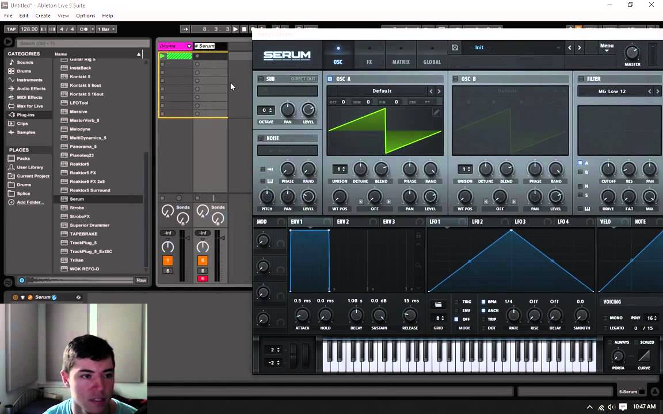Image resolution: width=663 pixels, height=414 pixels.
Task: Toggle the LFO ANCH checkbox
Action: 483,310
